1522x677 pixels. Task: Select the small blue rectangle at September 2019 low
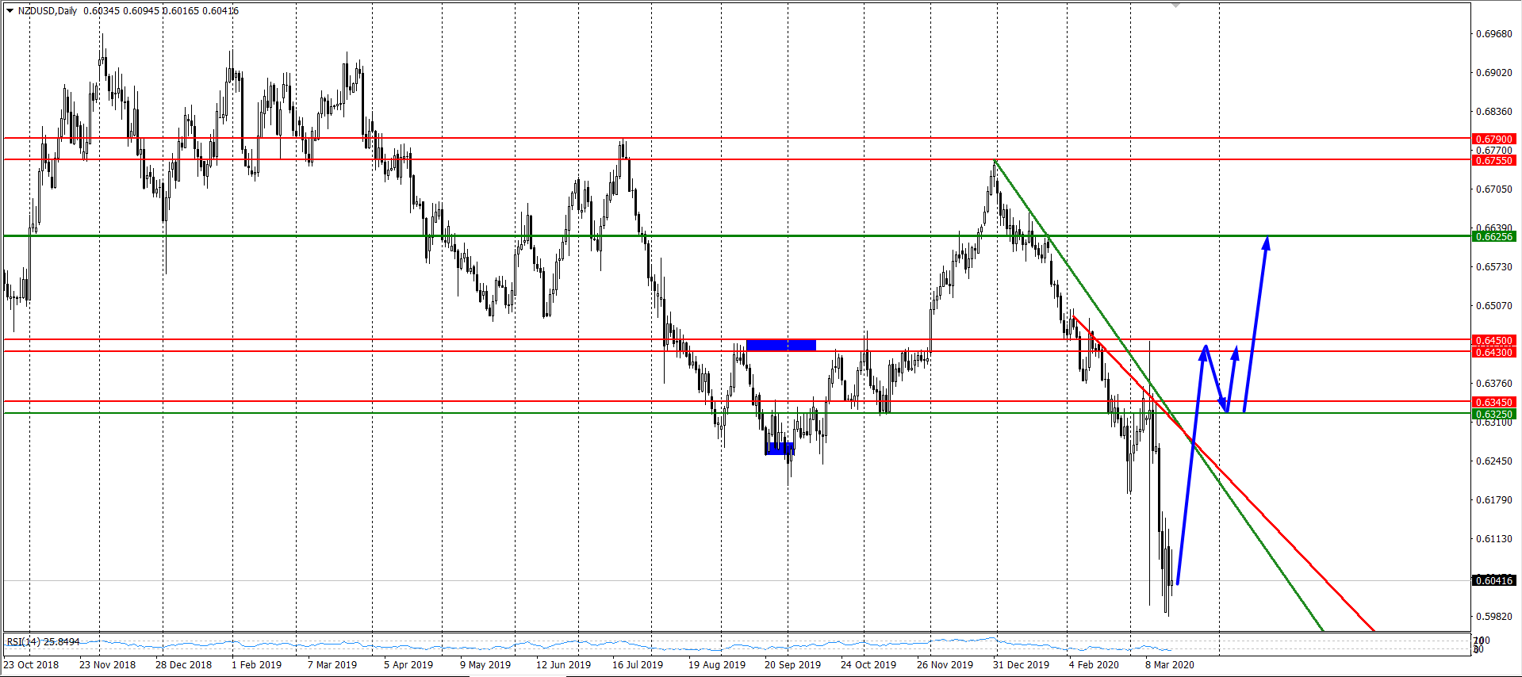pos(779,449)
